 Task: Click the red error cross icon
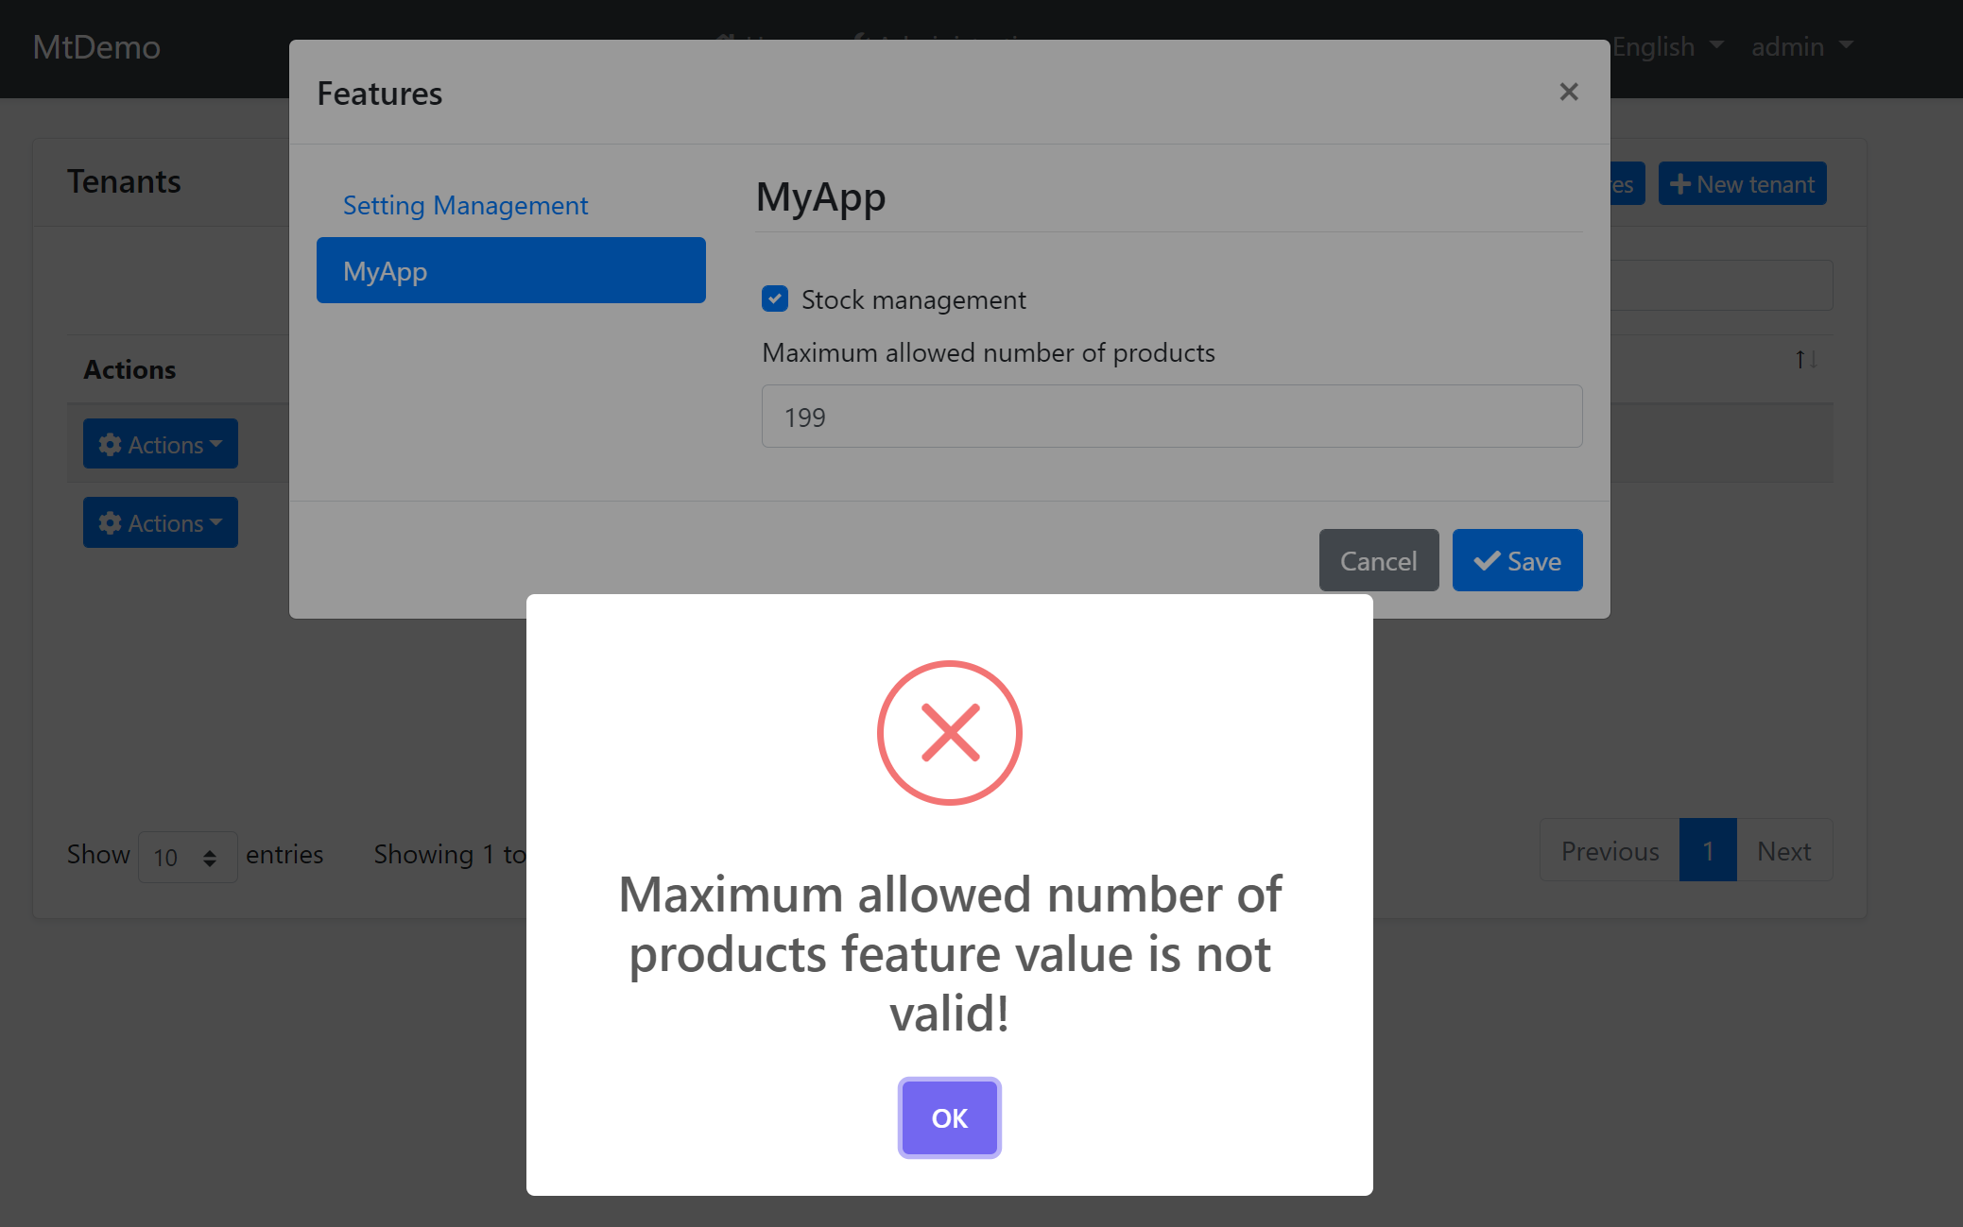point(949,732)
